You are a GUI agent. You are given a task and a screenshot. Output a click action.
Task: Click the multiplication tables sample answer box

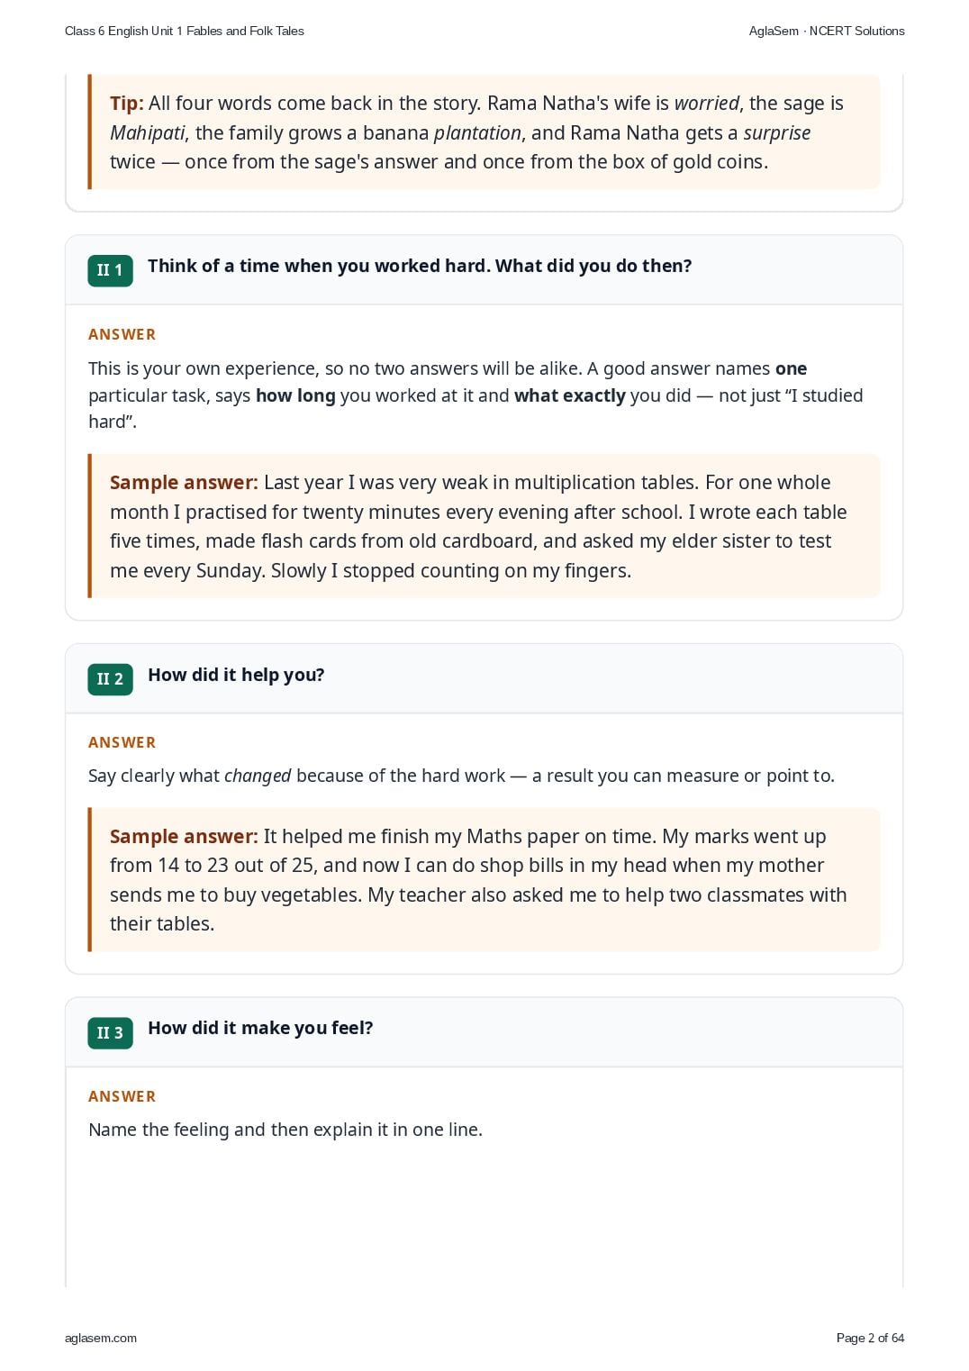484,526
